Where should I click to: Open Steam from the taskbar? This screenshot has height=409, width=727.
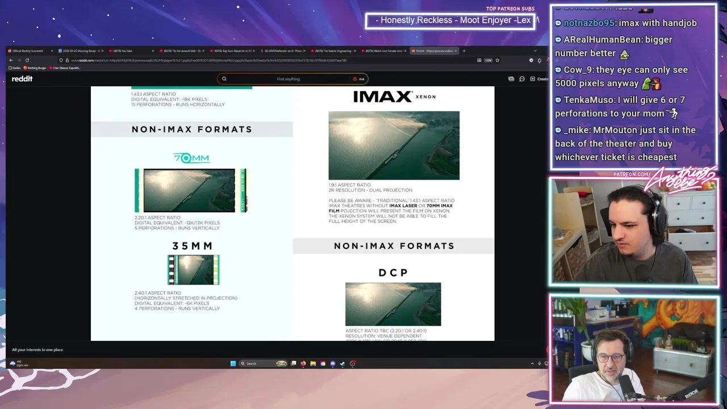click(342, 364)
